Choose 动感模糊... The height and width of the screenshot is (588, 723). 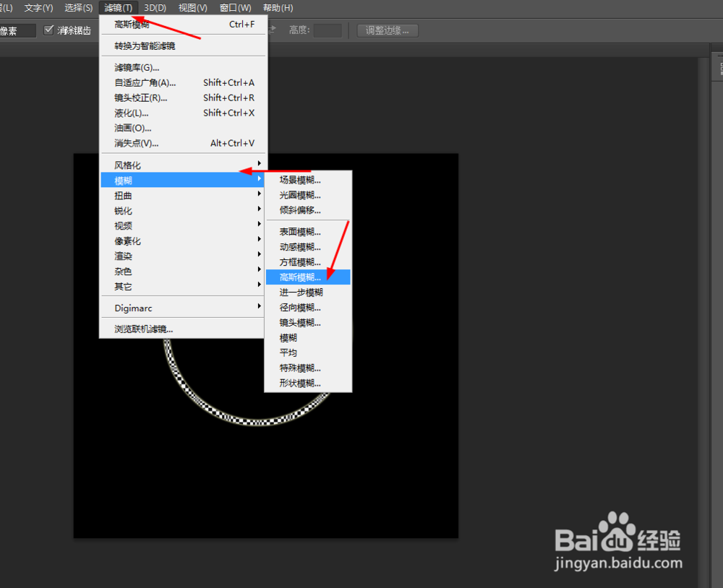coord(308,247)
